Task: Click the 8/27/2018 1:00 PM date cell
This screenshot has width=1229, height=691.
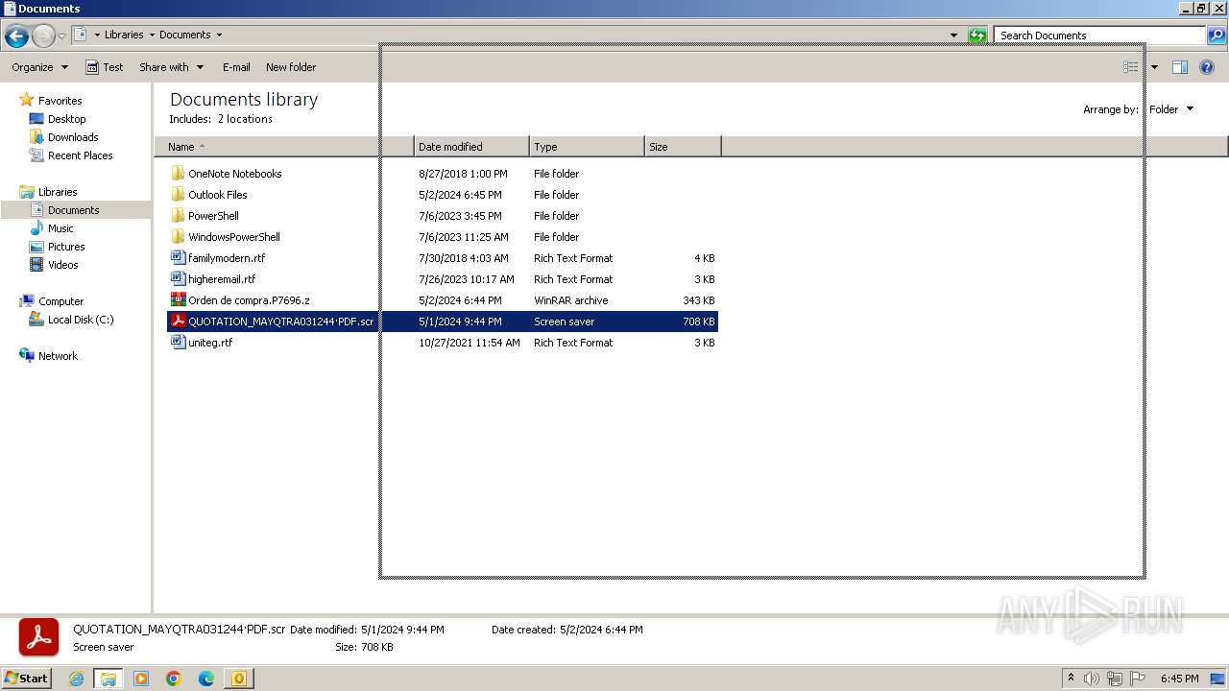Action: [x=463, y=174]
